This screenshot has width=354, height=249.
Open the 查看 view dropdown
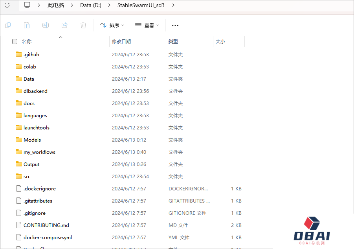147,25
